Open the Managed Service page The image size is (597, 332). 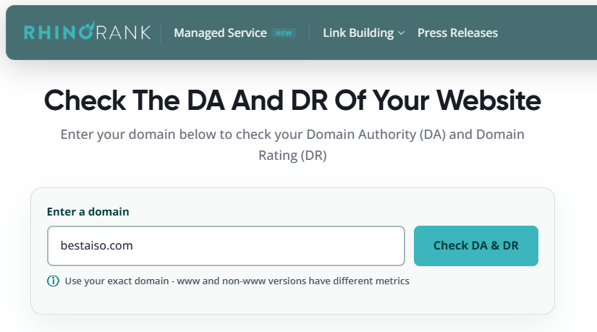220,33
